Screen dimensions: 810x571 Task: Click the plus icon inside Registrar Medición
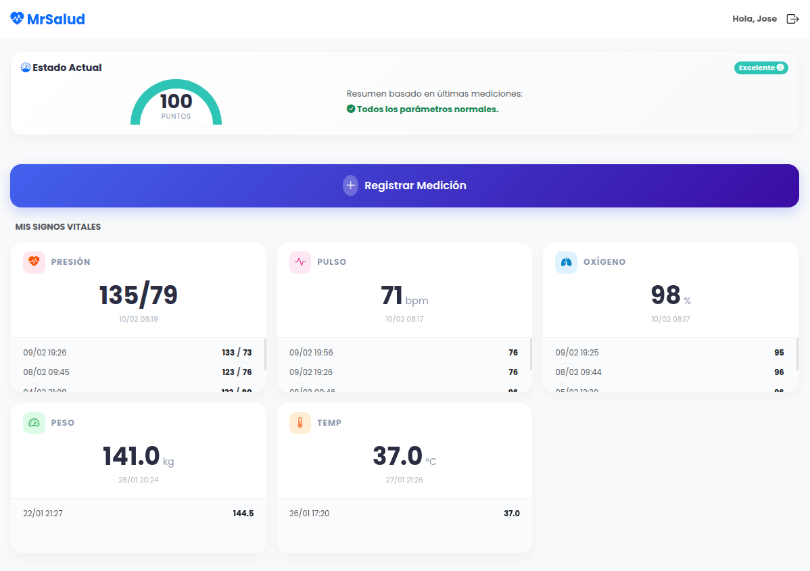point(350,185)
